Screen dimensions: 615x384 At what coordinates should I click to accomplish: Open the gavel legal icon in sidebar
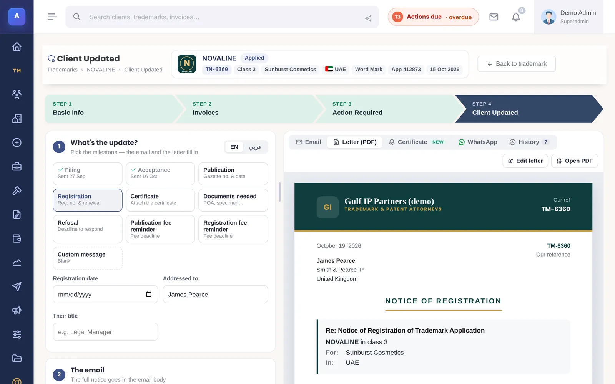(x=17, y=190)
